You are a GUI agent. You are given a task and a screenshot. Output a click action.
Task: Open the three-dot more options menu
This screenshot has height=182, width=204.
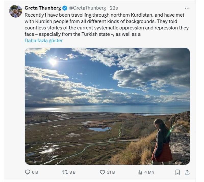(187, 8)
